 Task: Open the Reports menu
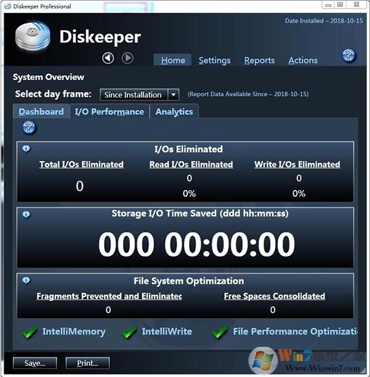(x=260, y=60)
